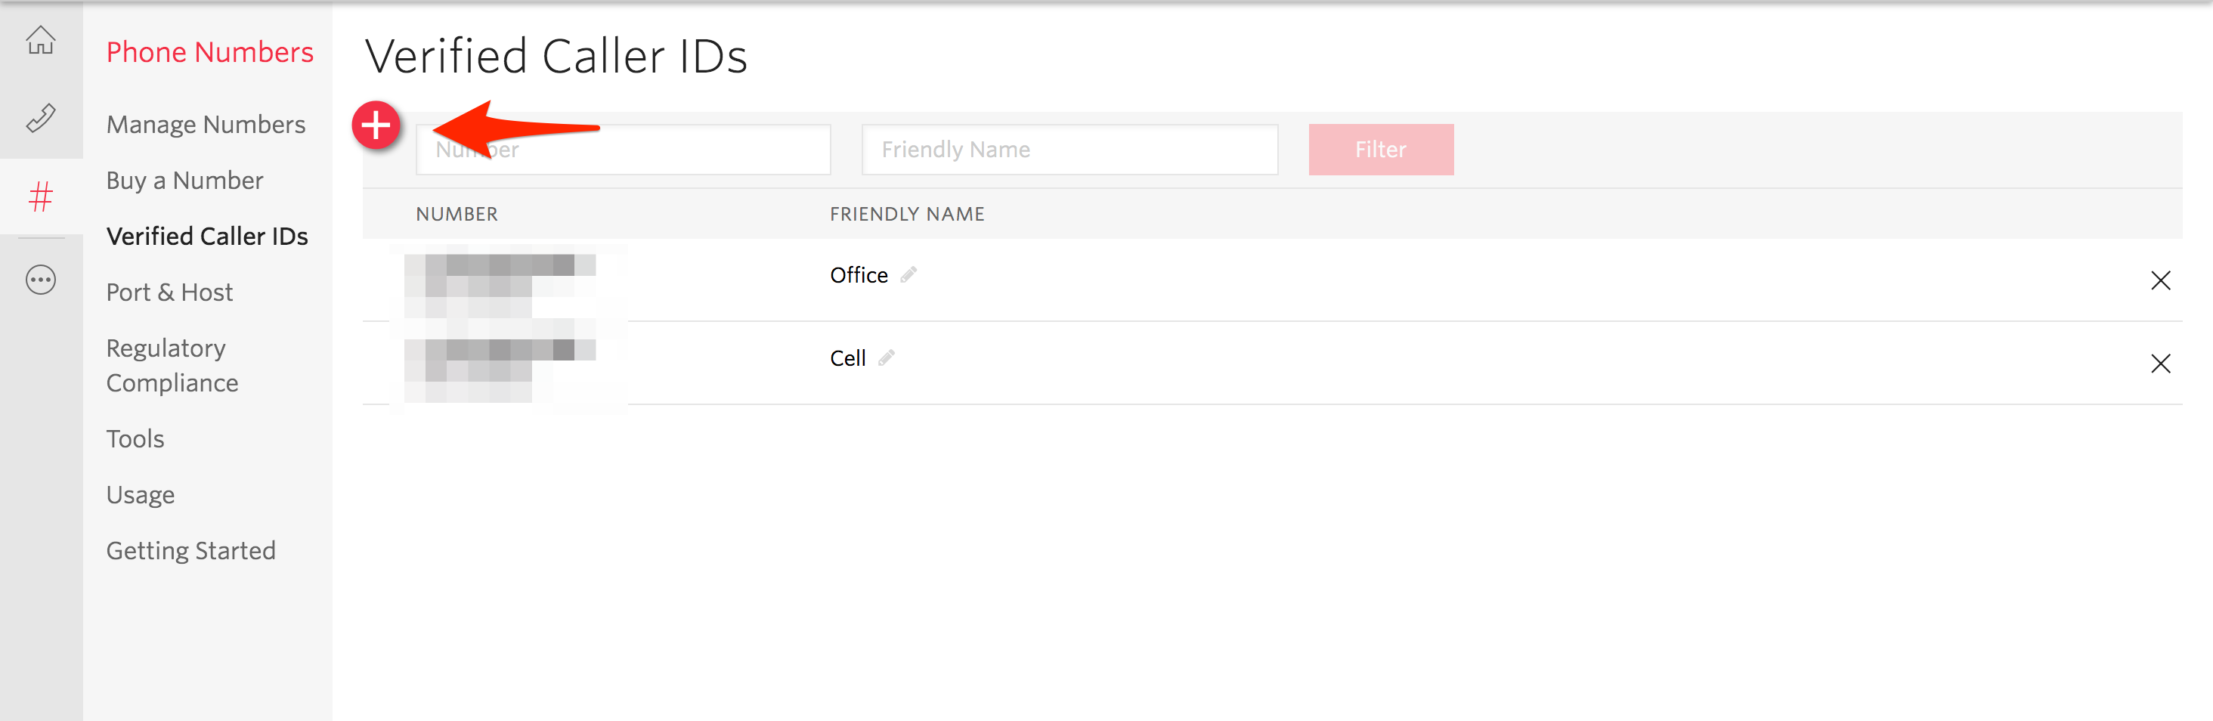
Task: Edit the Cell friendly name pencil
Action: (x=886, y=357)
